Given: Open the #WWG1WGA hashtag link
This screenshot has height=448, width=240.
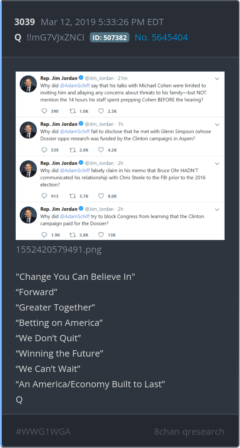Looking at the screenshot, I should [x=43, y=432].
